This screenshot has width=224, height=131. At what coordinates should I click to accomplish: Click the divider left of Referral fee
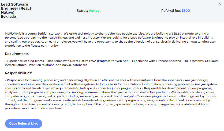(x=153, y=11)
